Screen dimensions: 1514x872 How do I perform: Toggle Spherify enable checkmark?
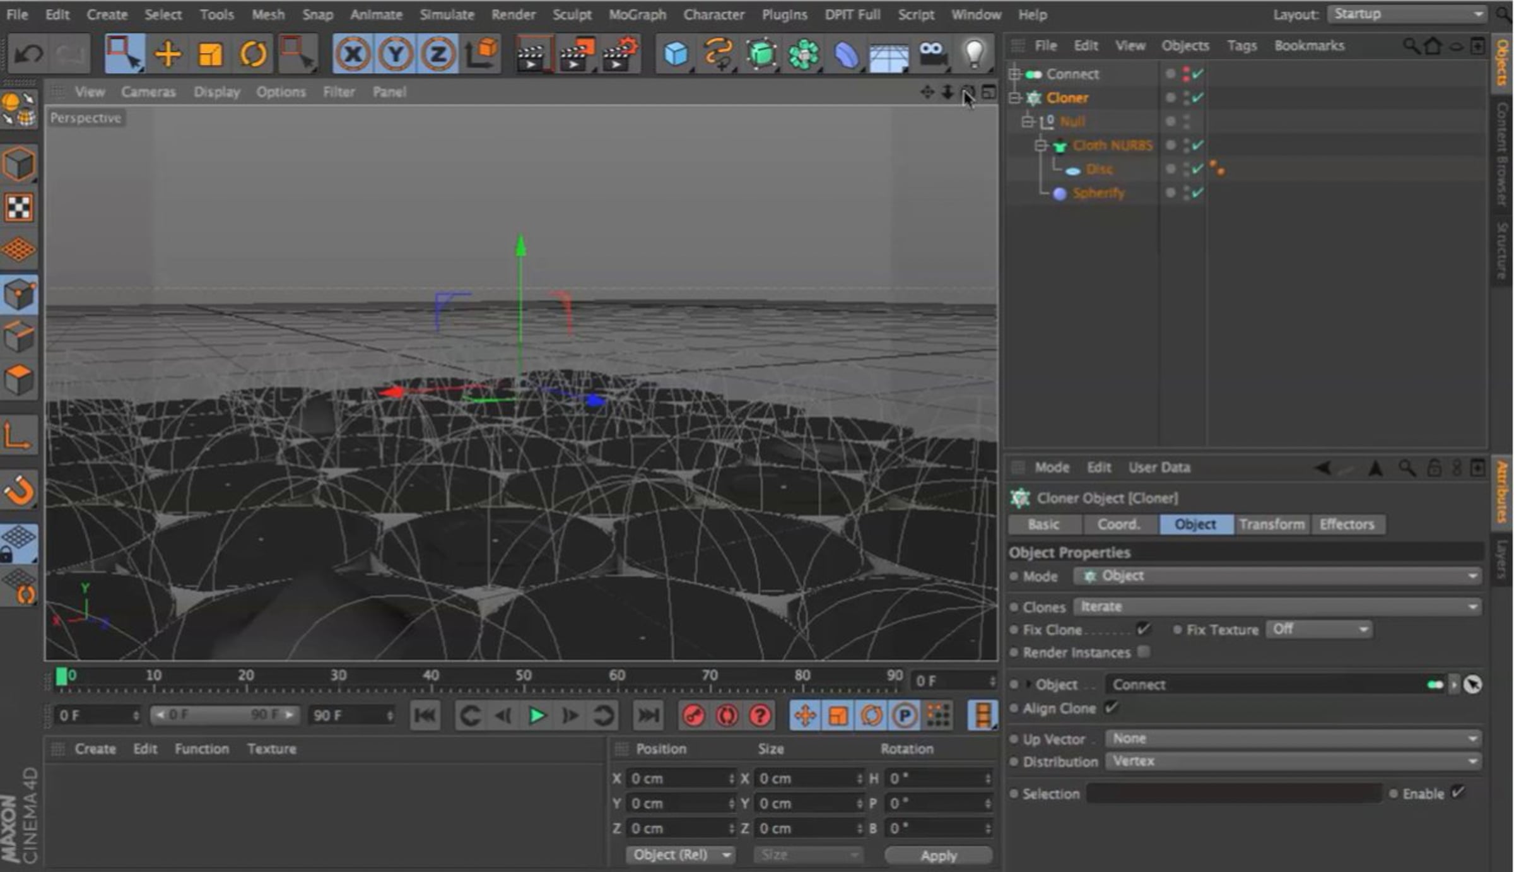click(1197, 192)
